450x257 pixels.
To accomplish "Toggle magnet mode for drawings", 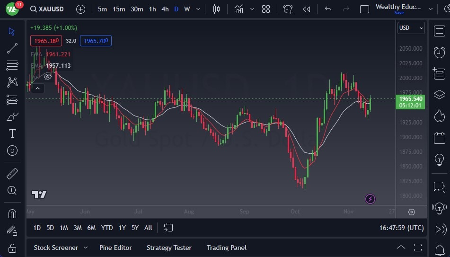I will click(12, 214).
